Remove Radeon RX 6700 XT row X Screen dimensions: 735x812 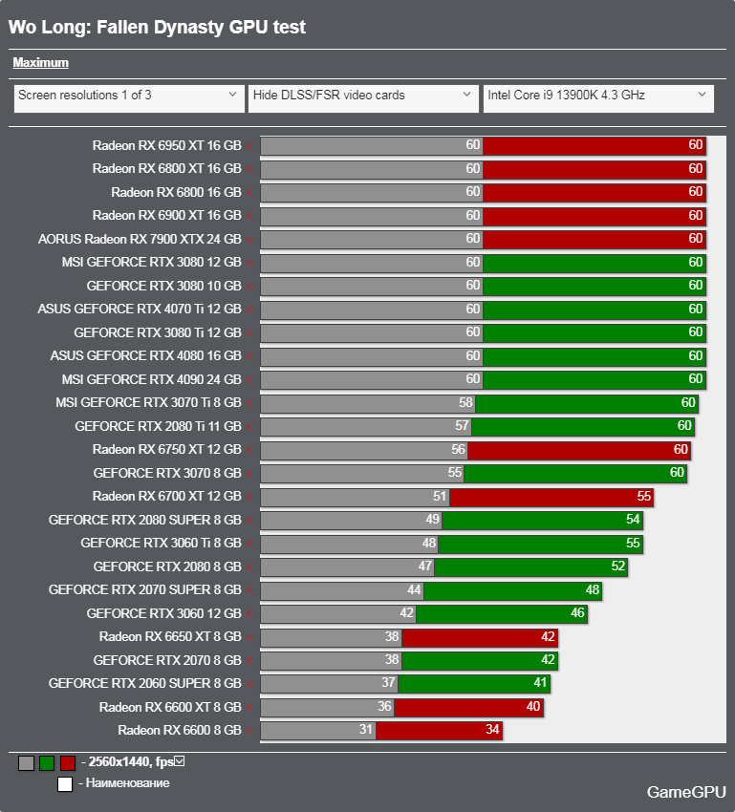[249, 498]
